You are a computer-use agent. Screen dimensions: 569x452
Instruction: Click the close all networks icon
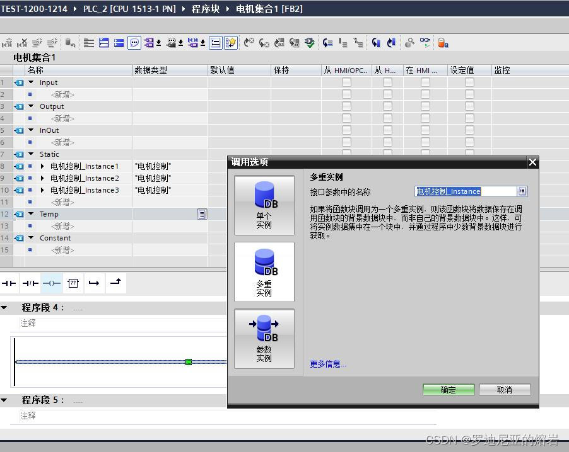pyautogui.click(x=119, y=43)
